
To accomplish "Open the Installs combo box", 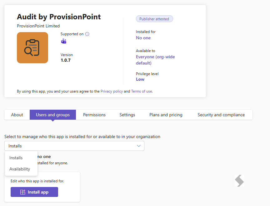I will tap(74, 146).
